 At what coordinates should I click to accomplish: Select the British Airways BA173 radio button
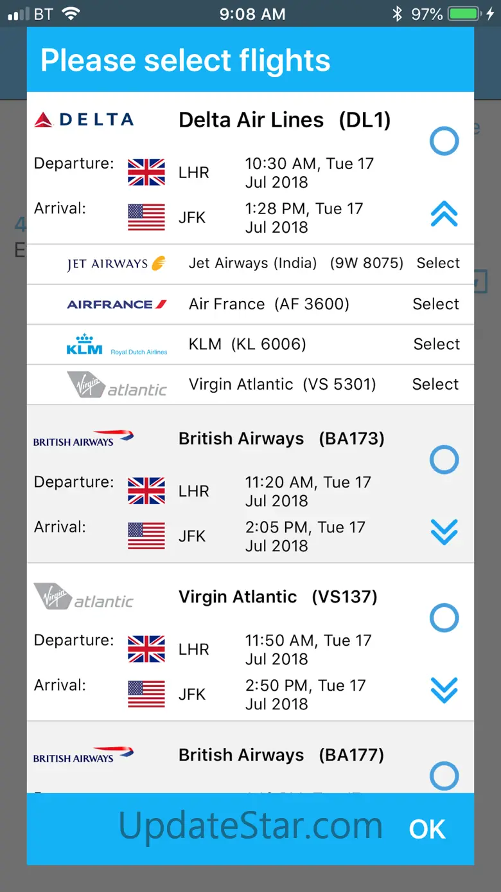point(444,460)
